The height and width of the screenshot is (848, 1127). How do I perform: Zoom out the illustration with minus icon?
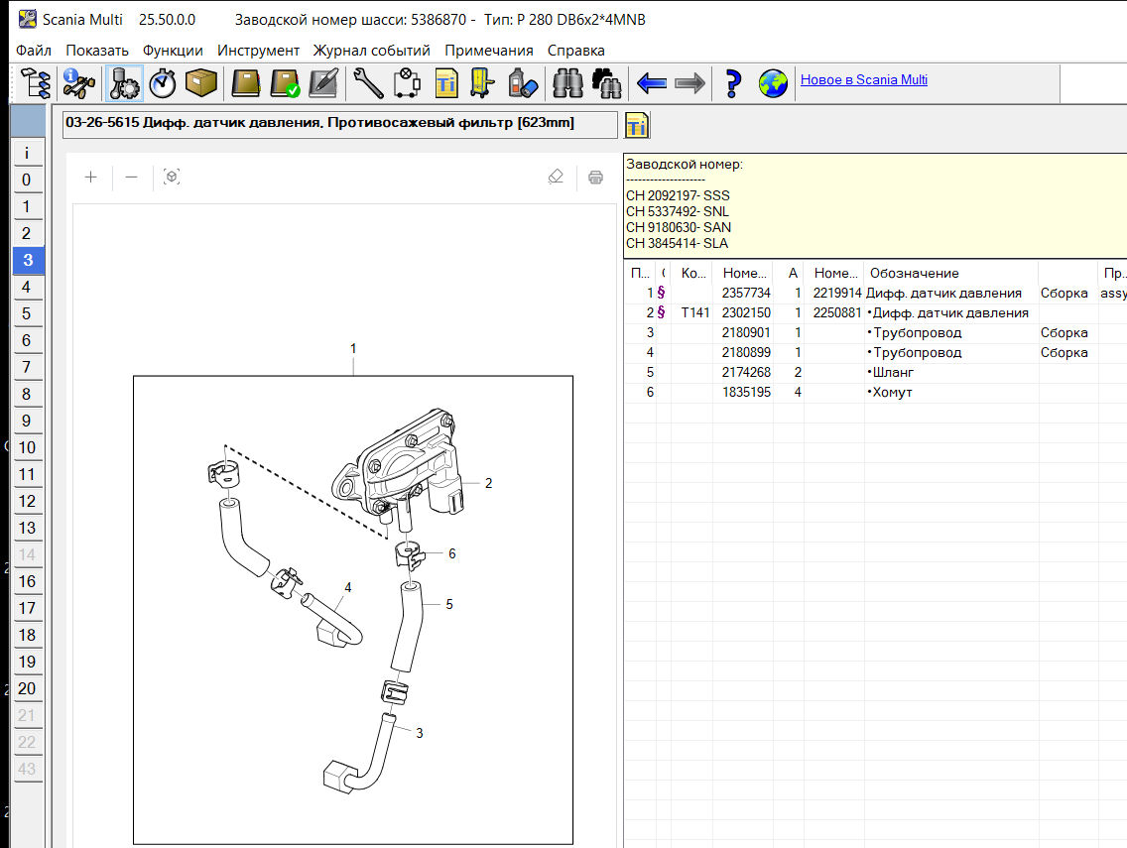click(x=132, y=177)
